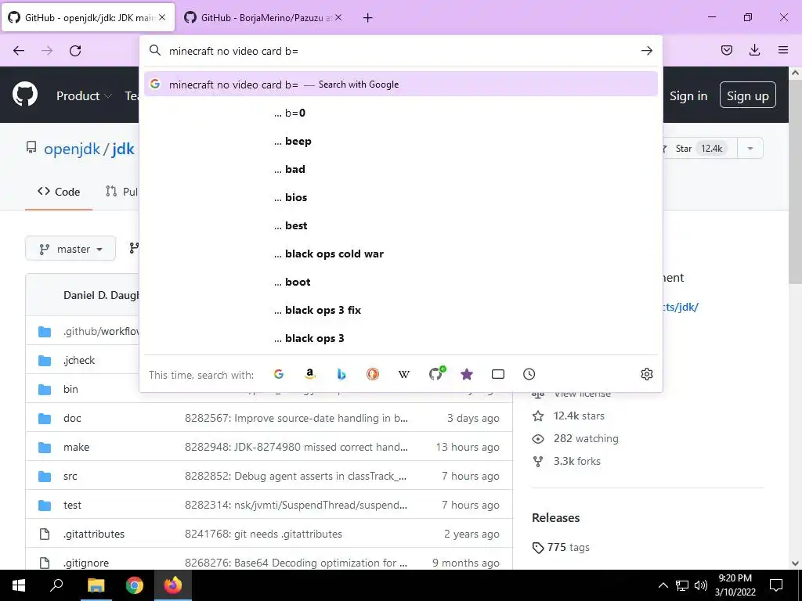Viewport: 802px width, 601px height.
Task: Open the notification center
Action: (776, 585)
